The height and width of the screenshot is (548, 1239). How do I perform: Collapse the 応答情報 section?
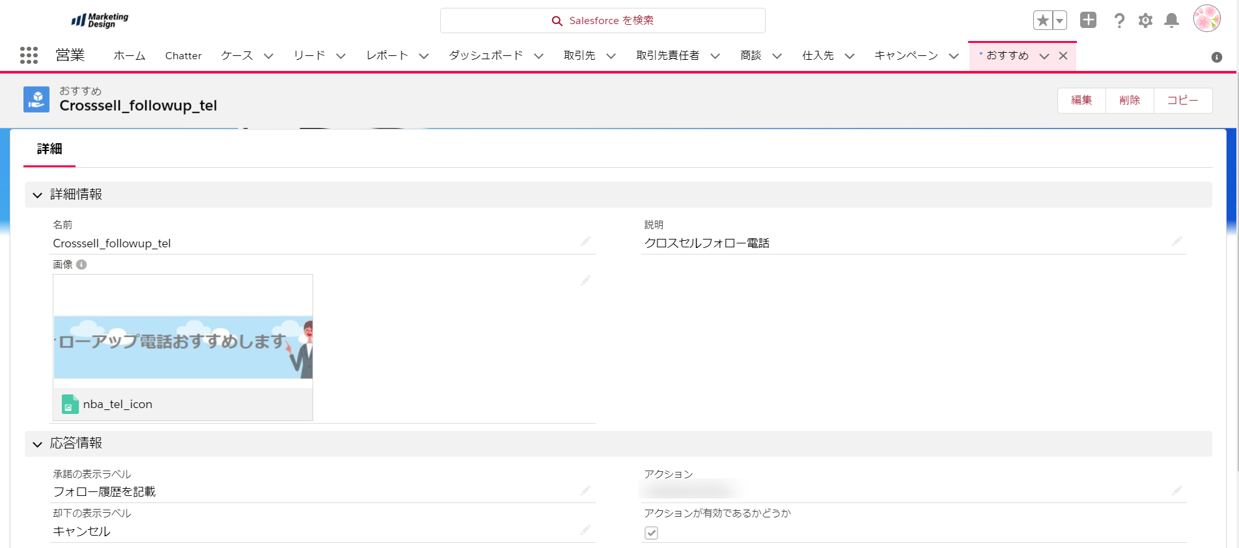pyautogui.click(x=38, y=444)
